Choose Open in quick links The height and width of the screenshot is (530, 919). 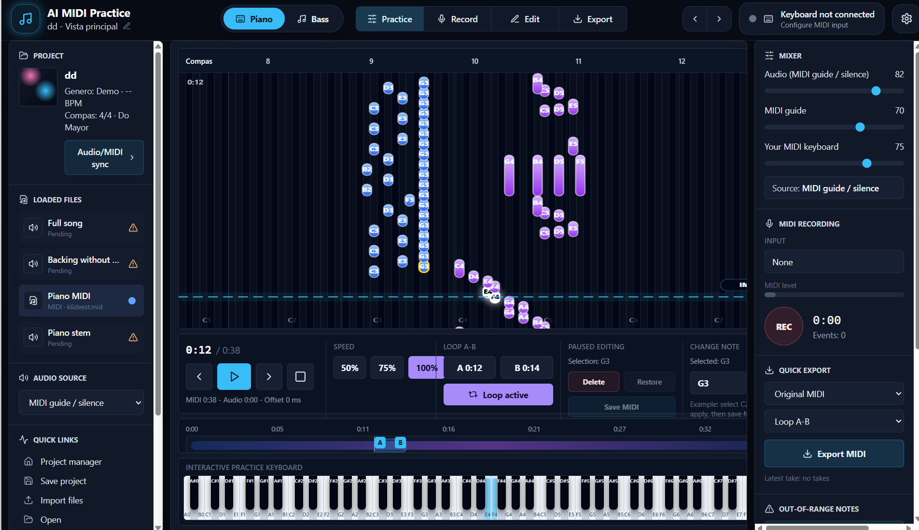tap(51, 519)
